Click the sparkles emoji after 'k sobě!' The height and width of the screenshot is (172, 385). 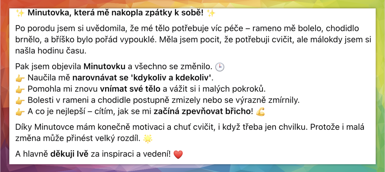click(211, 13)
